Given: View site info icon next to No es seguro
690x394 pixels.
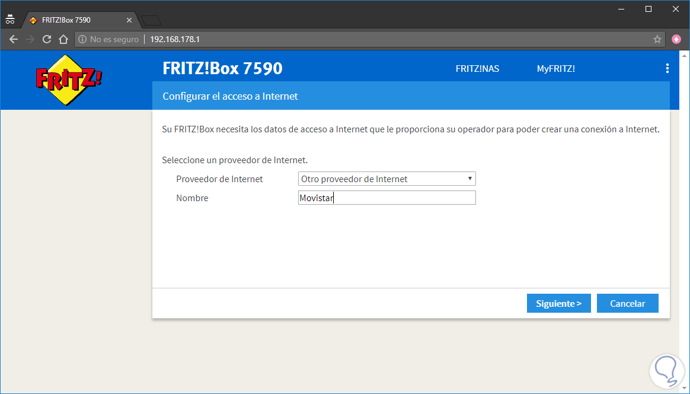Looking at the screenshot, I should point(82,39).
